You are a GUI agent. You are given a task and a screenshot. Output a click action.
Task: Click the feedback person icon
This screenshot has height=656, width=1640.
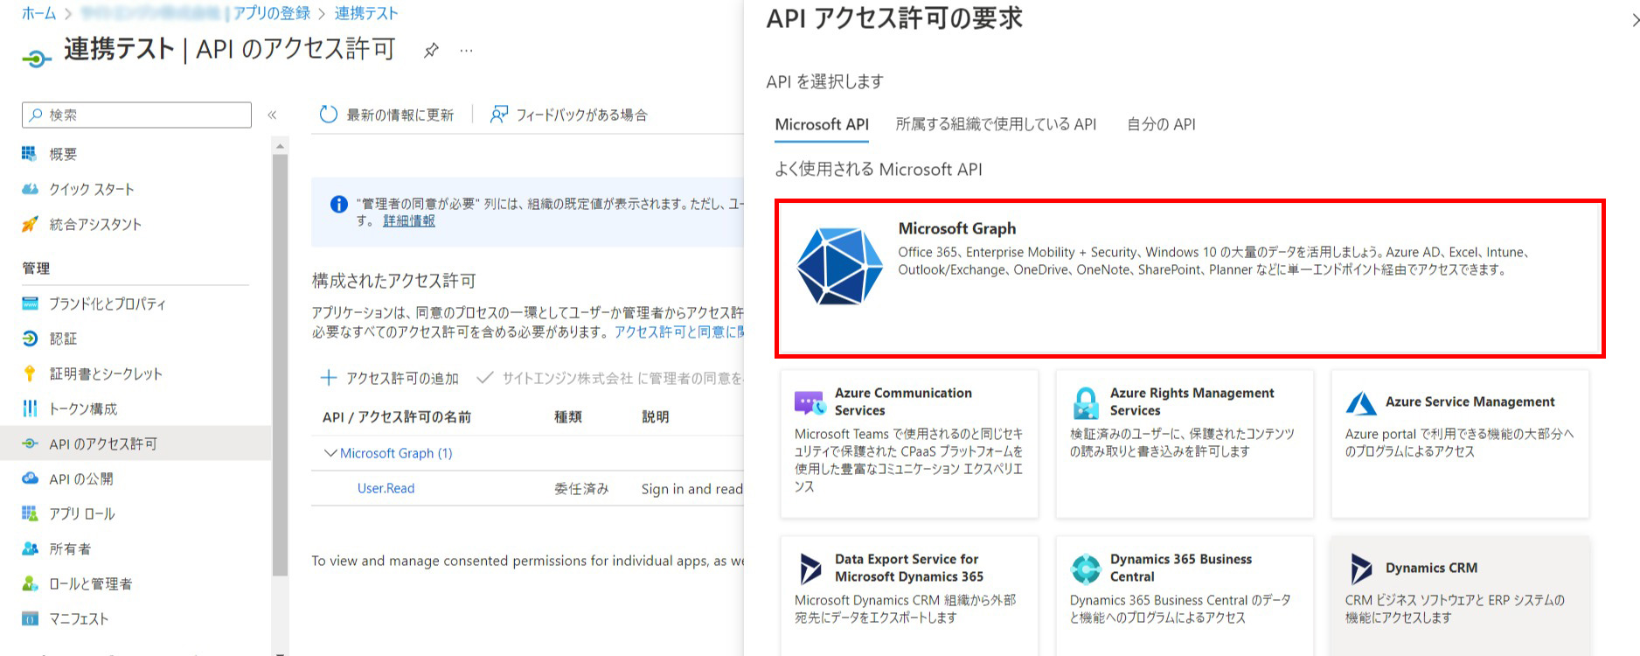(498, 115)
